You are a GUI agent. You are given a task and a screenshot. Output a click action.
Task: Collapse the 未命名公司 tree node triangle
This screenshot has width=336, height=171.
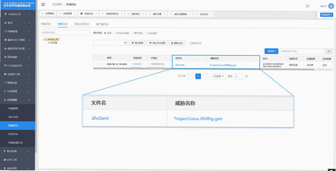(43, 39)
